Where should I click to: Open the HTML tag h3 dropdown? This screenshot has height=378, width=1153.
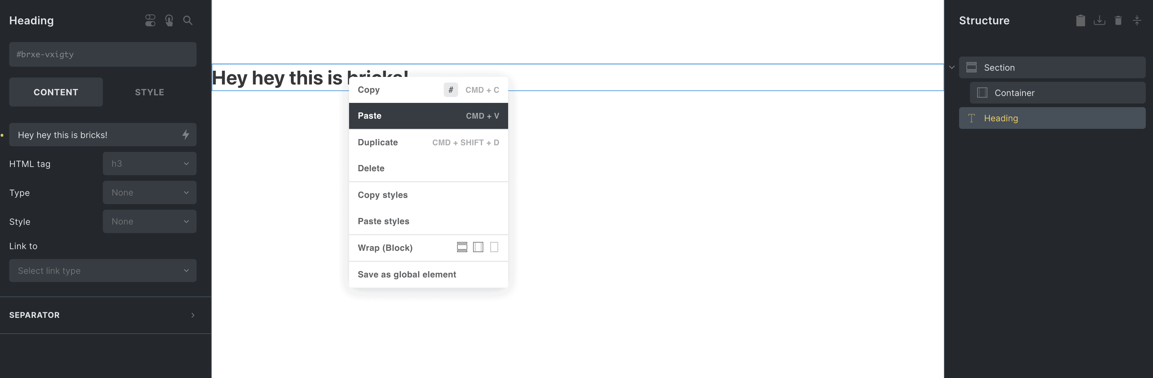pos(150,164)
